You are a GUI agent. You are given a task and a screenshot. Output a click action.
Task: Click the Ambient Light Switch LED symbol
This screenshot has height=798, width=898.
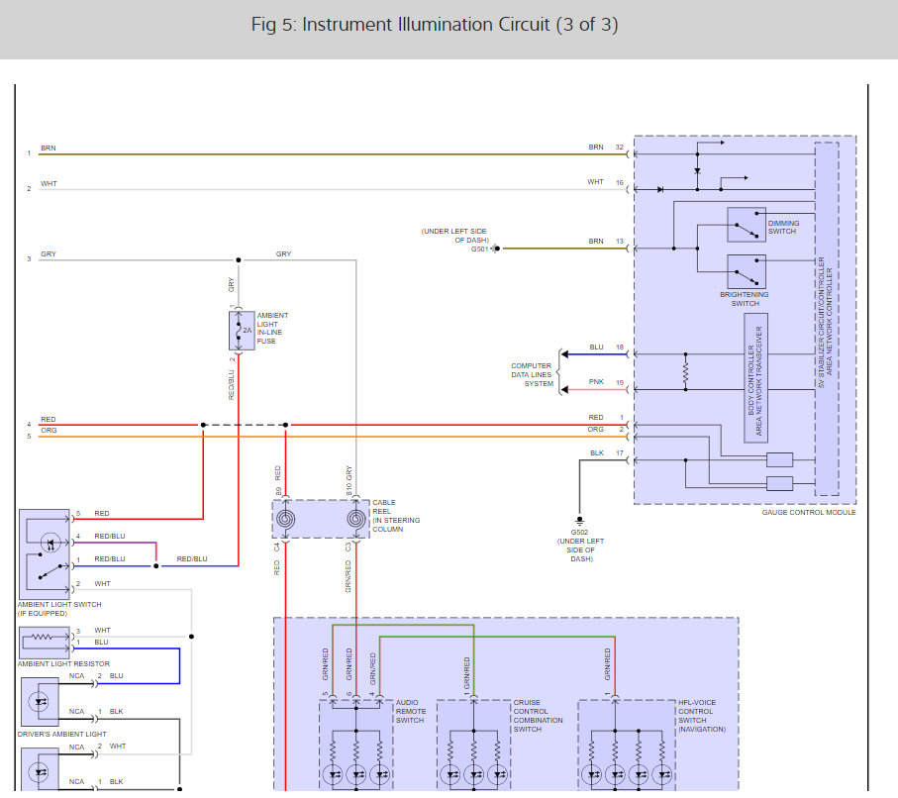click(x=50, y=543)
